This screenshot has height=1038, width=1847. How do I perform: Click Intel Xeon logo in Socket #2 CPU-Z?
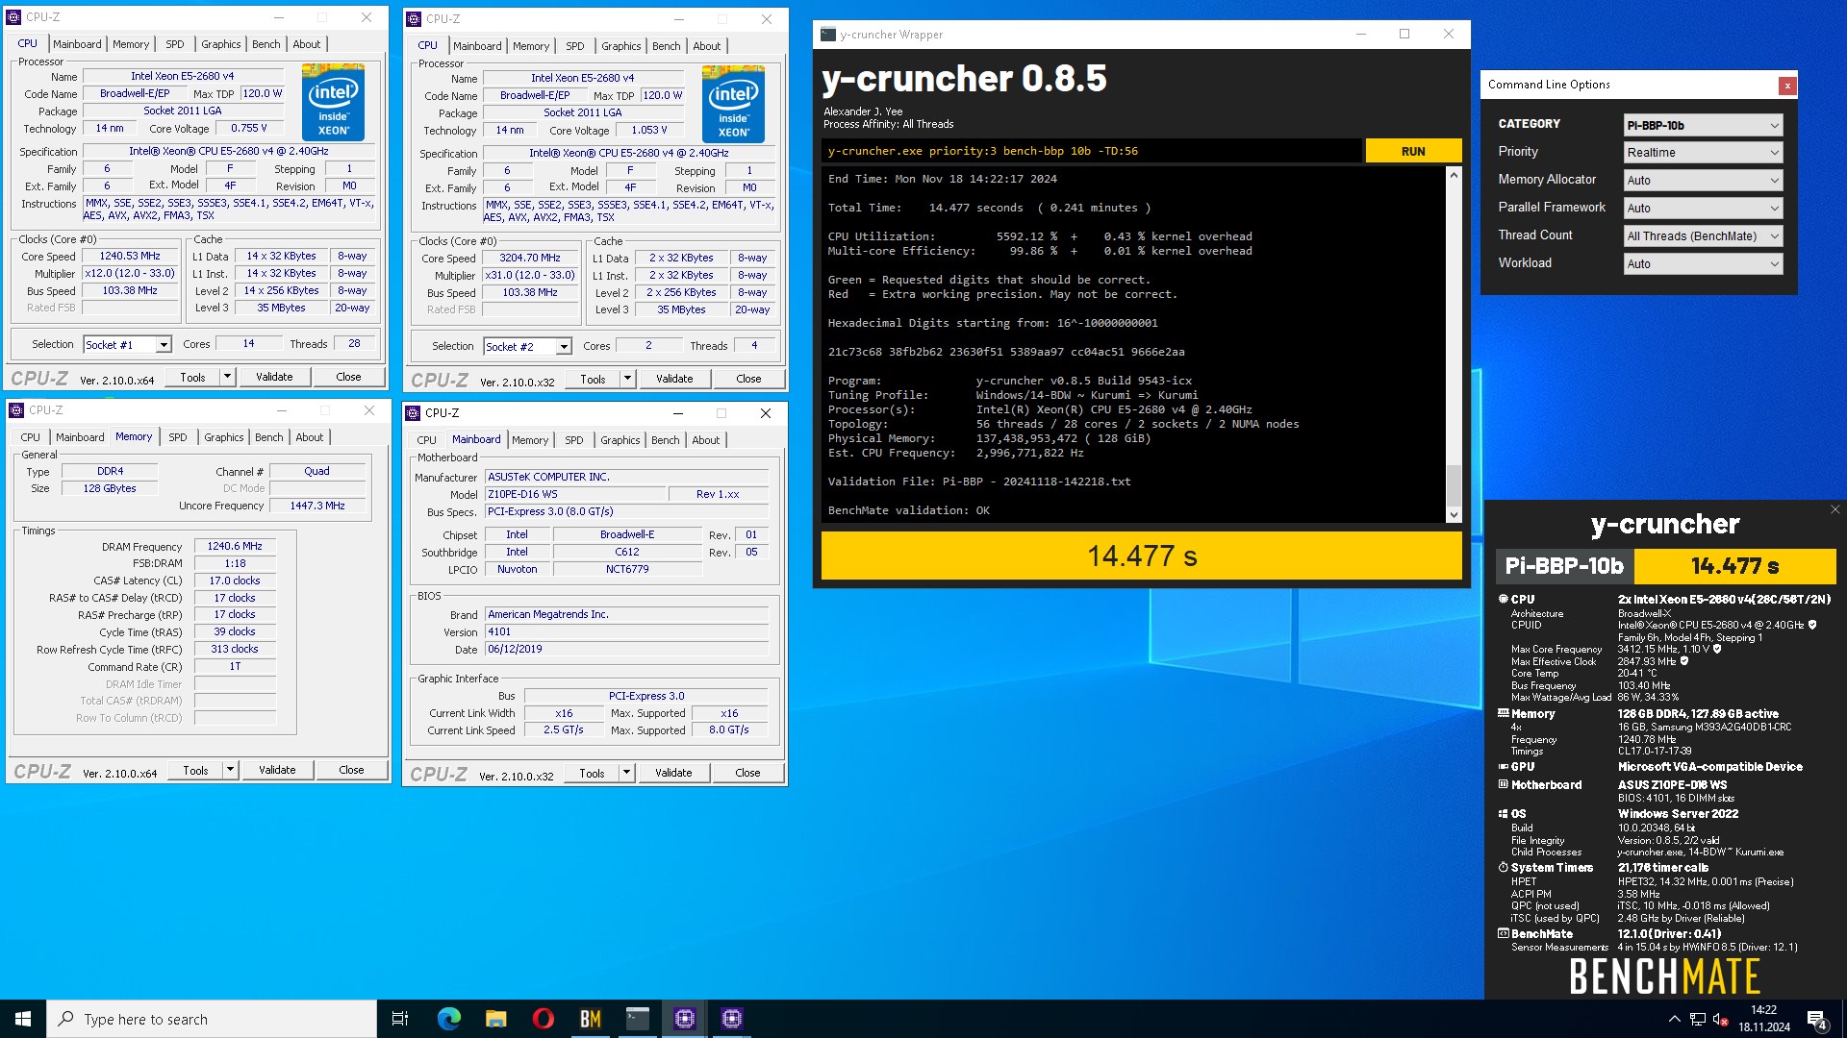733,104
